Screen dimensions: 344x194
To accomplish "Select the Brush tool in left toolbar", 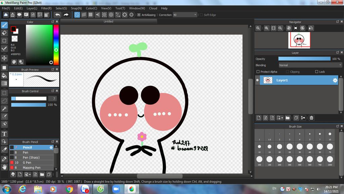I will 4,25.
